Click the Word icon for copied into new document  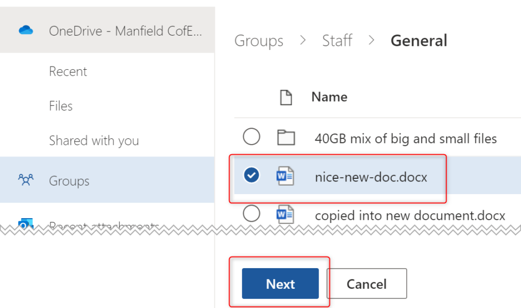pos(286,215)
